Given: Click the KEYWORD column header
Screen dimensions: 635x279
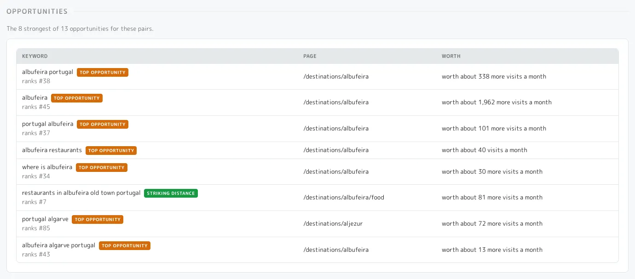Looking at the screenshot, I should [35, 56].
